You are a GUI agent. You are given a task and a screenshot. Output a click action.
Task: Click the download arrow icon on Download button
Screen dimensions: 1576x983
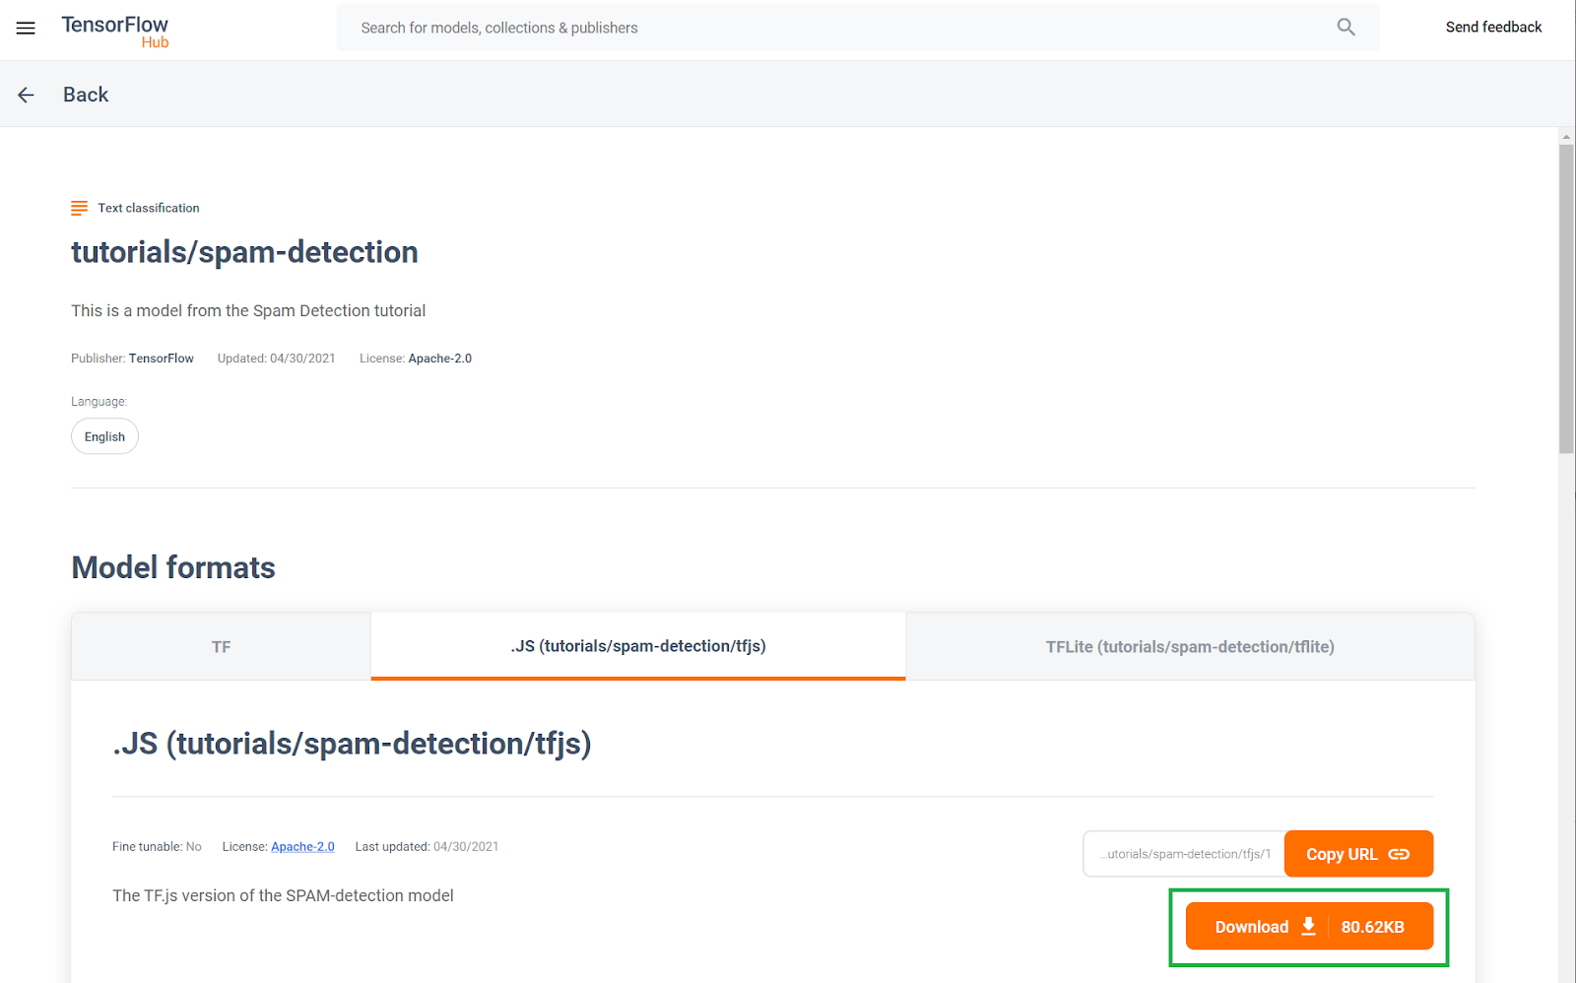coord(1308,926)
